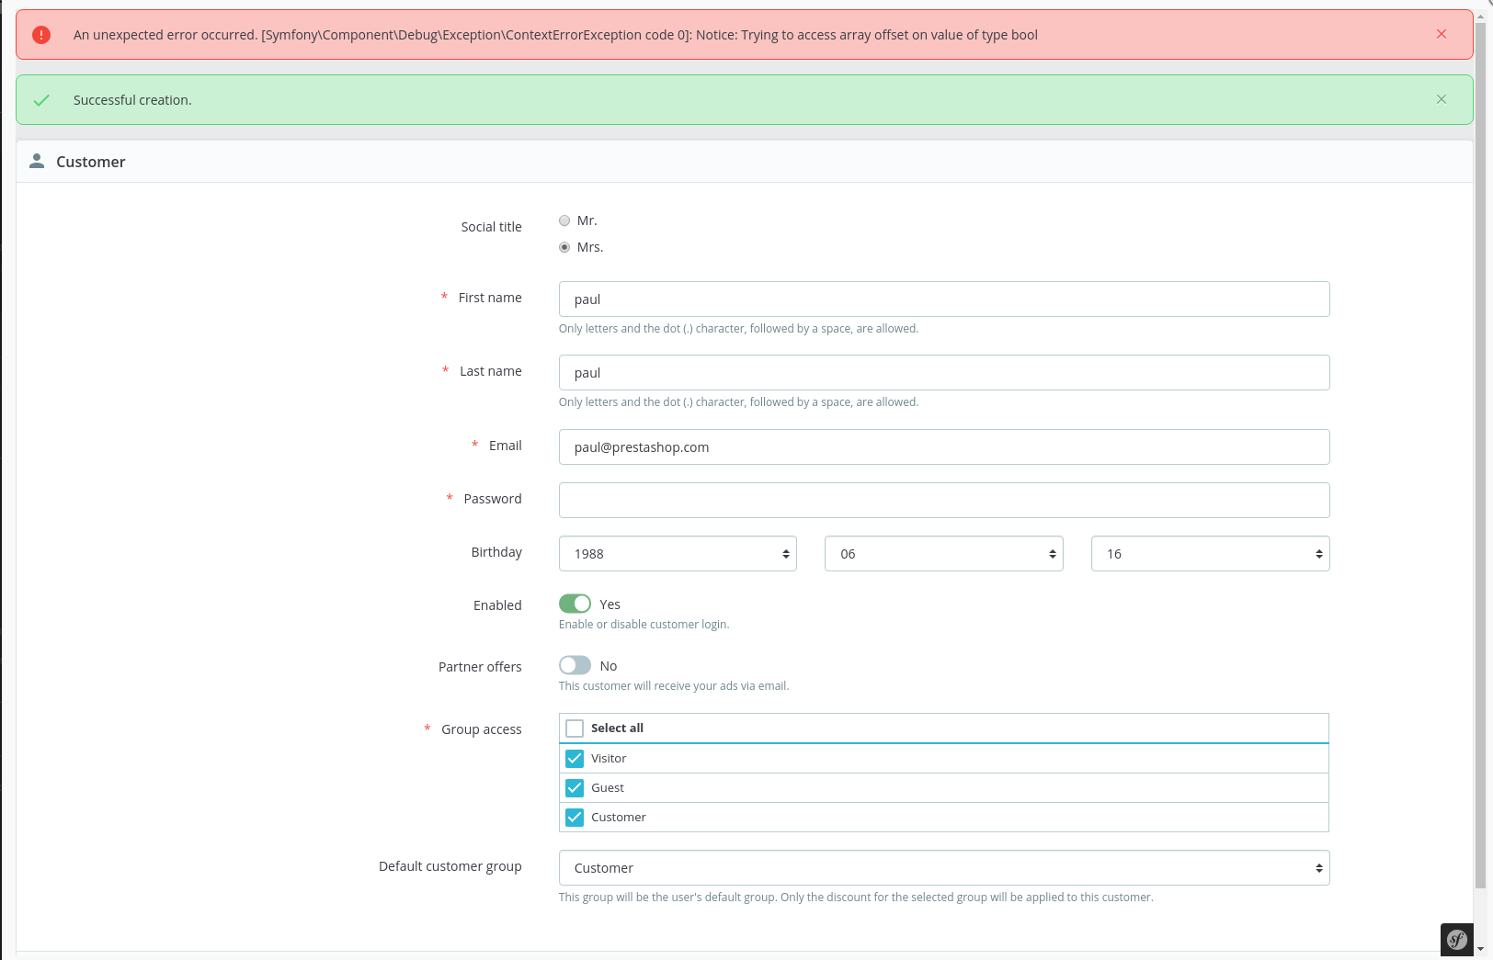Open the Default customer group dropdown
The width and height of the screenshot is (1493, 960).
[x=943, y=867]
